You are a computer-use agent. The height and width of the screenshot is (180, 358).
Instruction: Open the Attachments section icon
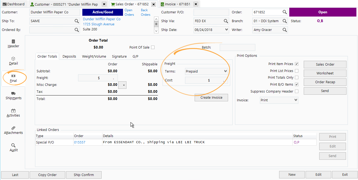click(x=13, y=130)
